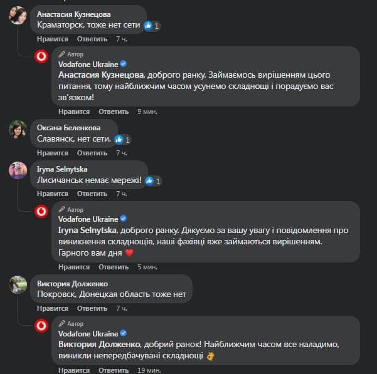The height and width of the screenshot is (374, 377).
Task: Click Виктория Долженко's name above her comment
Action: point(73,283)
